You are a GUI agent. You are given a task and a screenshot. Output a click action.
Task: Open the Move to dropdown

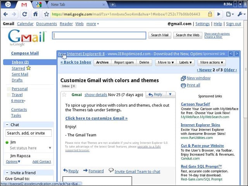(x=166, y=62)
